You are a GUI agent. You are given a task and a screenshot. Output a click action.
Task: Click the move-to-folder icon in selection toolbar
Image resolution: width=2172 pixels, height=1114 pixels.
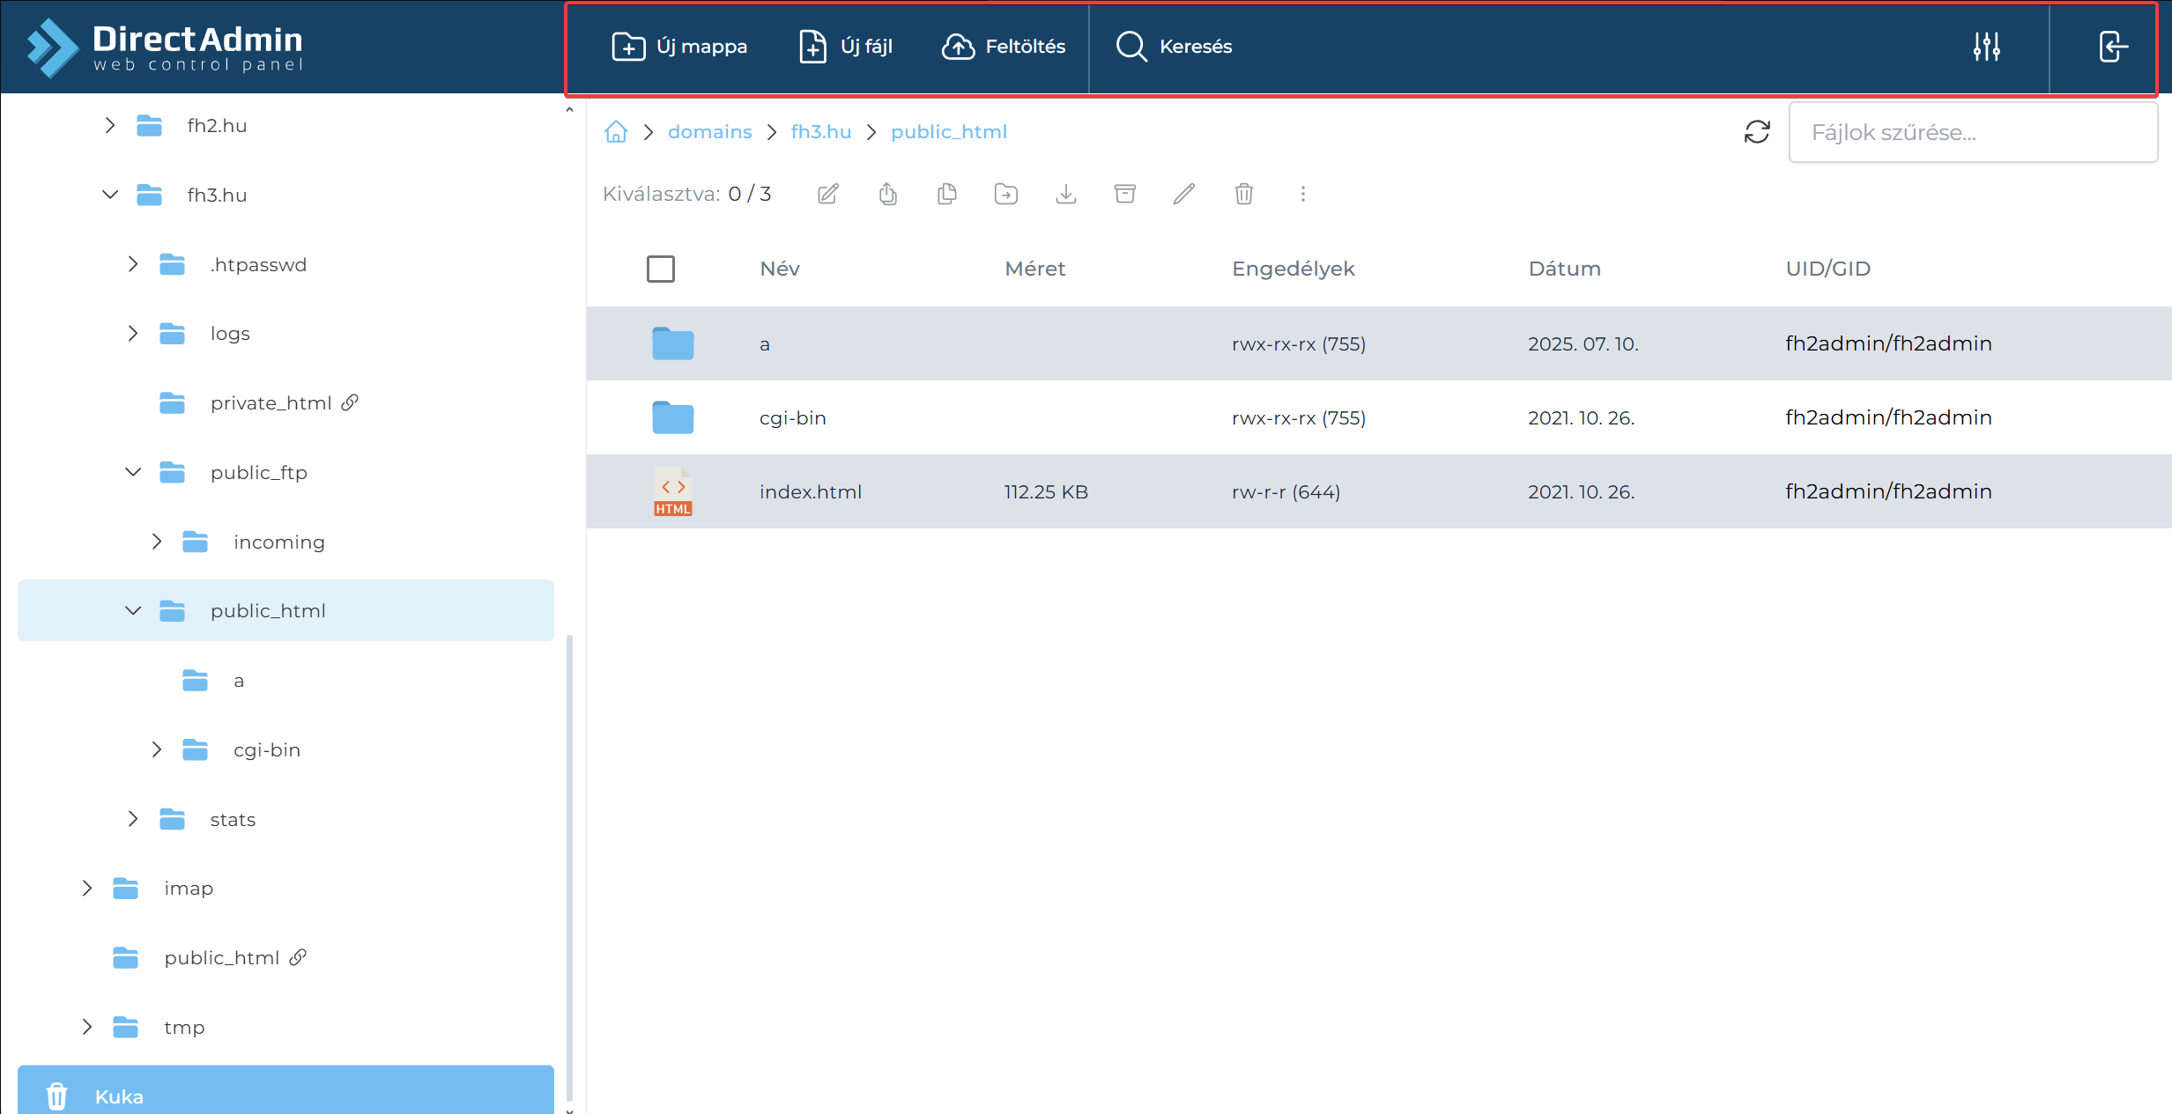click(x=1006, y=194)
